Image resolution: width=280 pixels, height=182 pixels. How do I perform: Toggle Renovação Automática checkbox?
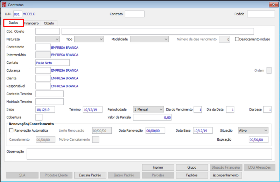[11, 131]
